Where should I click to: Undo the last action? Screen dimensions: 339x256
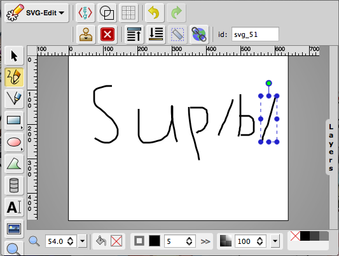coord(155,13)
